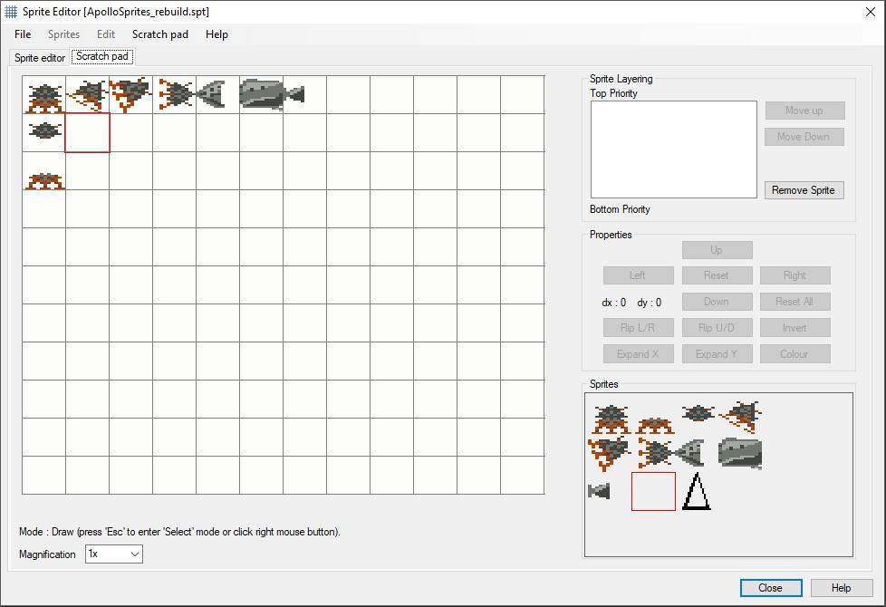This screenshot has width=886, height=607.
Task: Open the Help menu in menu bar
Action: coord(217,34)
